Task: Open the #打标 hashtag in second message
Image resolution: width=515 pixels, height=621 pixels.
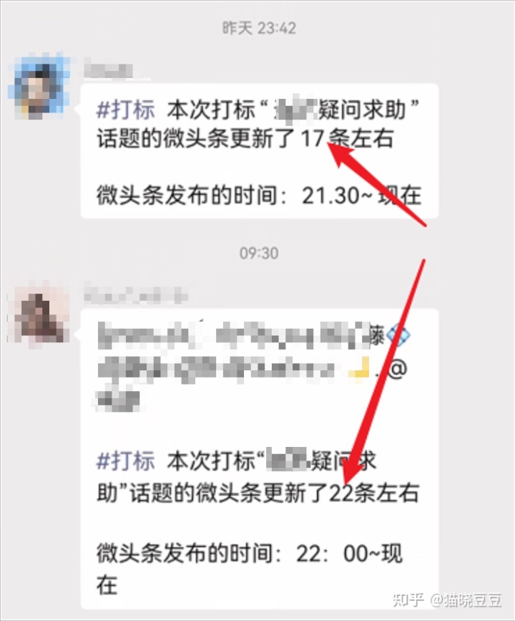Action: tap(126, 460)
